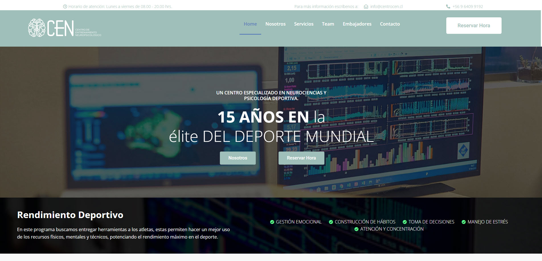Click the Nosotros button in the hero banner
542x261 pixels.
coord(238,158)
